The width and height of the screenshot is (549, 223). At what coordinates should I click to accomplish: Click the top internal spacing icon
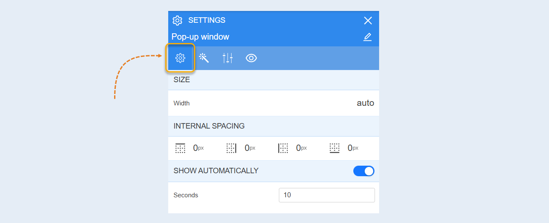(180, 148)
